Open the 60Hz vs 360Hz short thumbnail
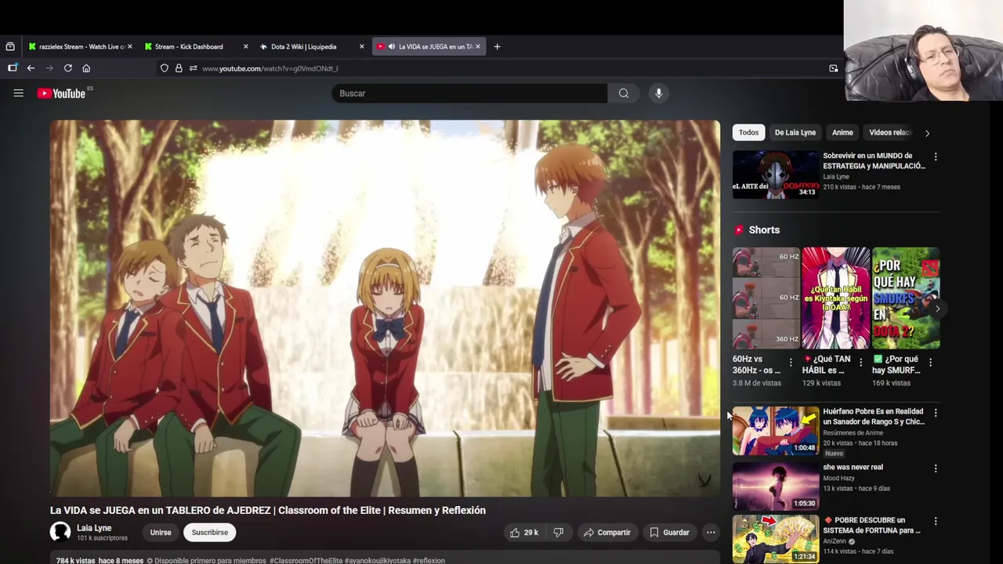 coord(766,298)
